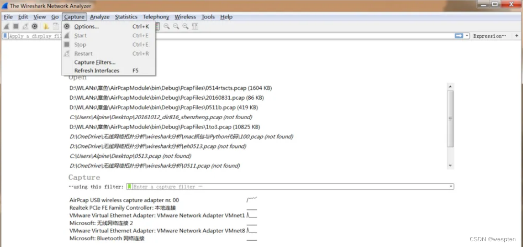Viewport: 523px width, 247px height.
Task: Open the View menu
Action: 39,17
